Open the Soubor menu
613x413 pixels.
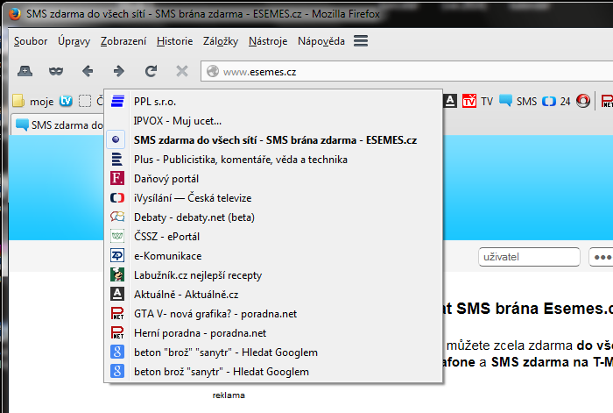31,41
